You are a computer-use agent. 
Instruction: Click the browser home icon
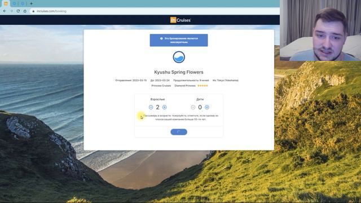pos(25,11)
